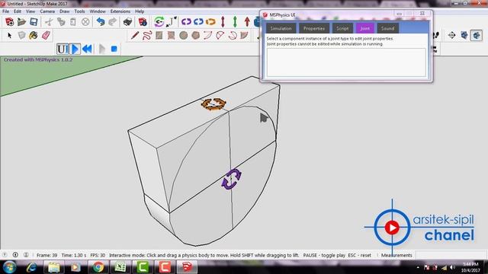The width and height of the screenshot is (488, 274).
Task: Open the Camera menu
Action: click(x=47, y=11)
